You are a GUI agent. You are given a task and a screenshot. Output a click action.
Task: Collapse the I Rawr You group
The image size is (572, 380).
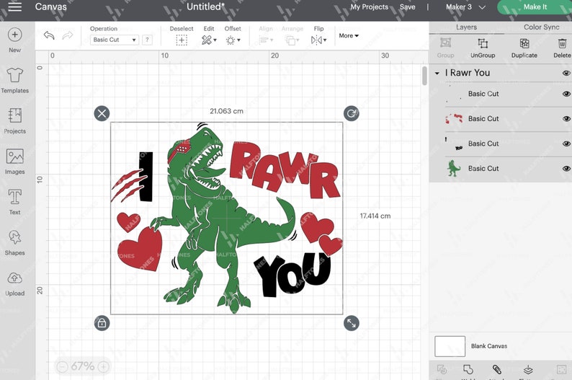pos(437,73)
